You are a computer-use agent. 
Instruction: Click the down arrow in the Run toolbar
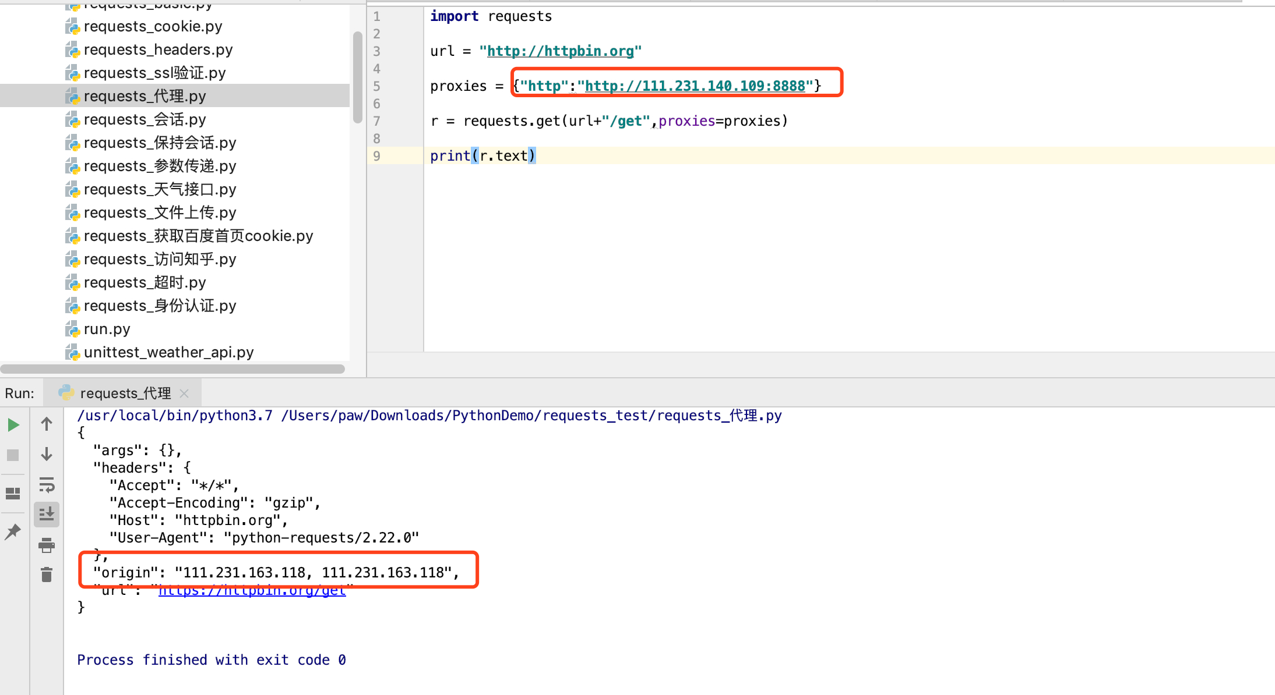(x=47, y=455)
